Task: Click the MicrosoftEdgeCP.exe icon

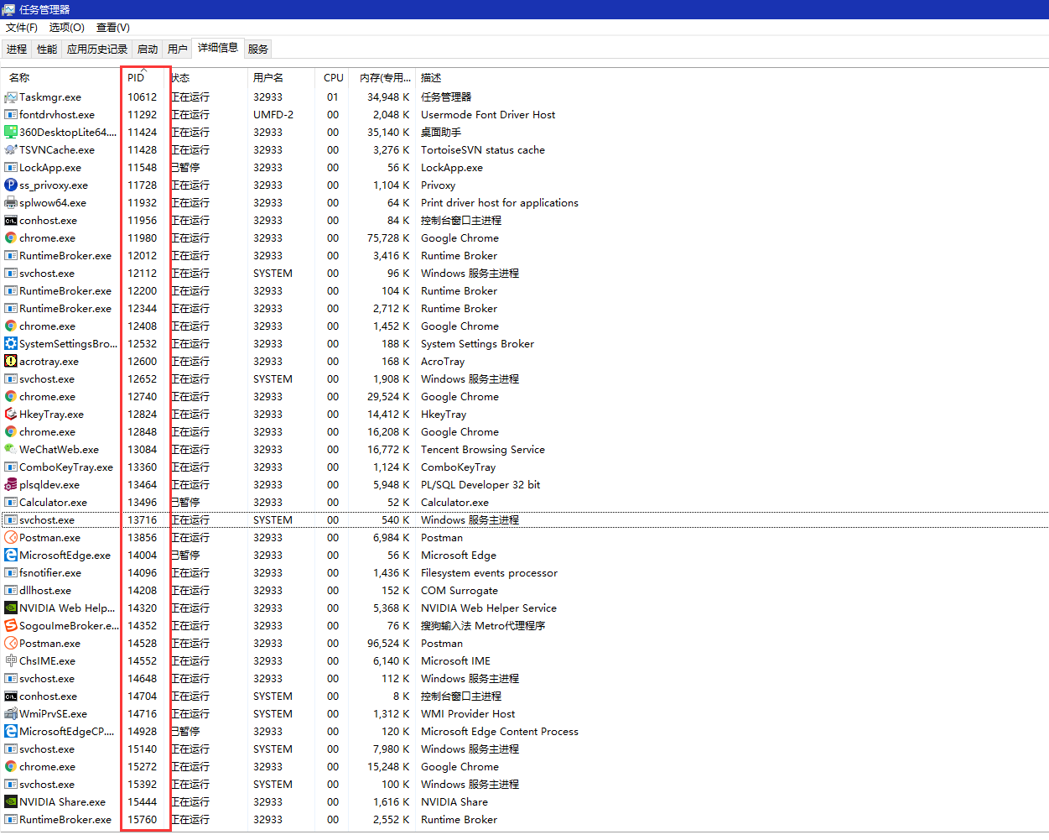Action: [11, 732]
